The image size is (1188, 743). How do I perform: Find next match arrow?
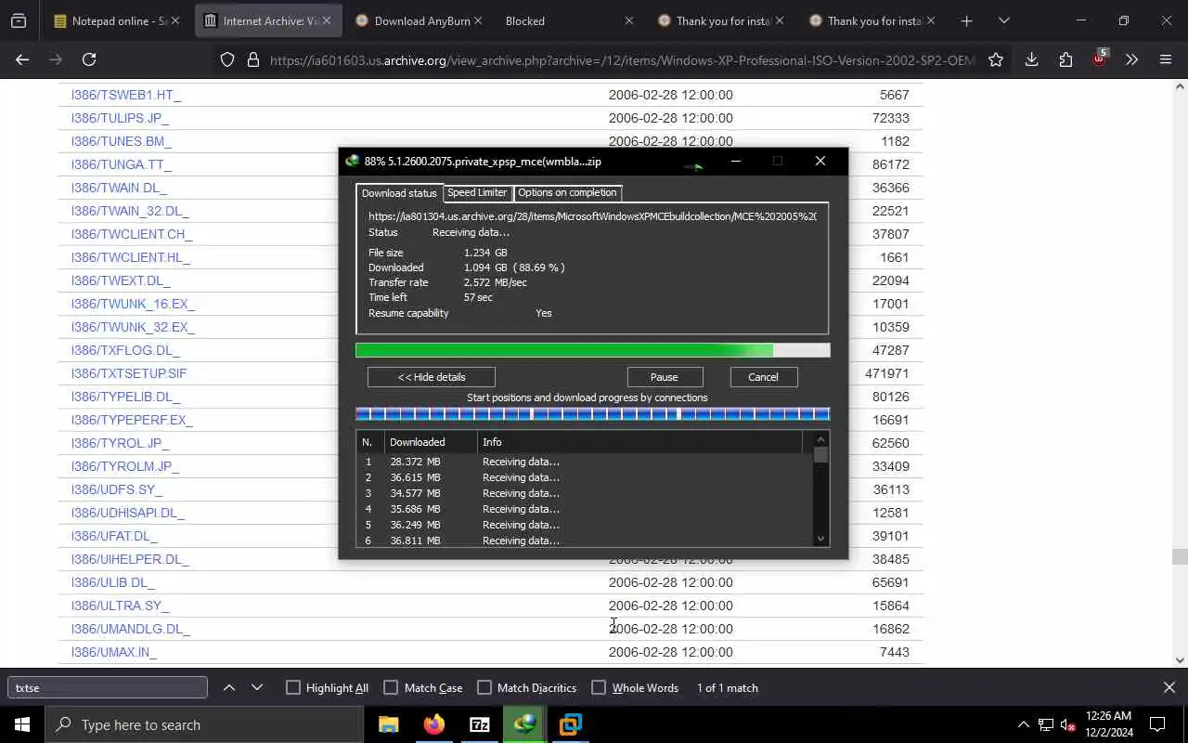pos(257,687)
